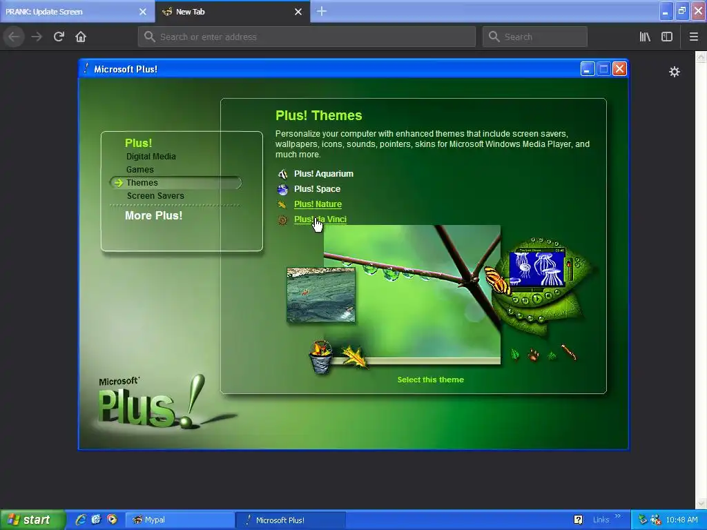
Task: Choose the Plus! da Vinci theme
Action: pos(320,219)
